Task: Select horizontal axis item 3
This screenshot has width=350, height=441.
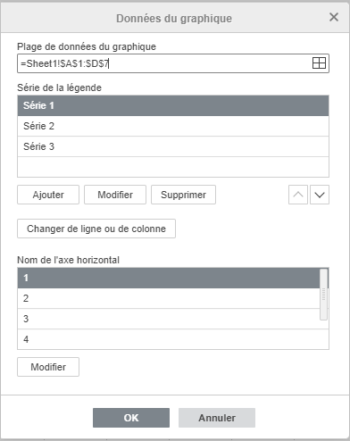Action: [x=169, y=319]
